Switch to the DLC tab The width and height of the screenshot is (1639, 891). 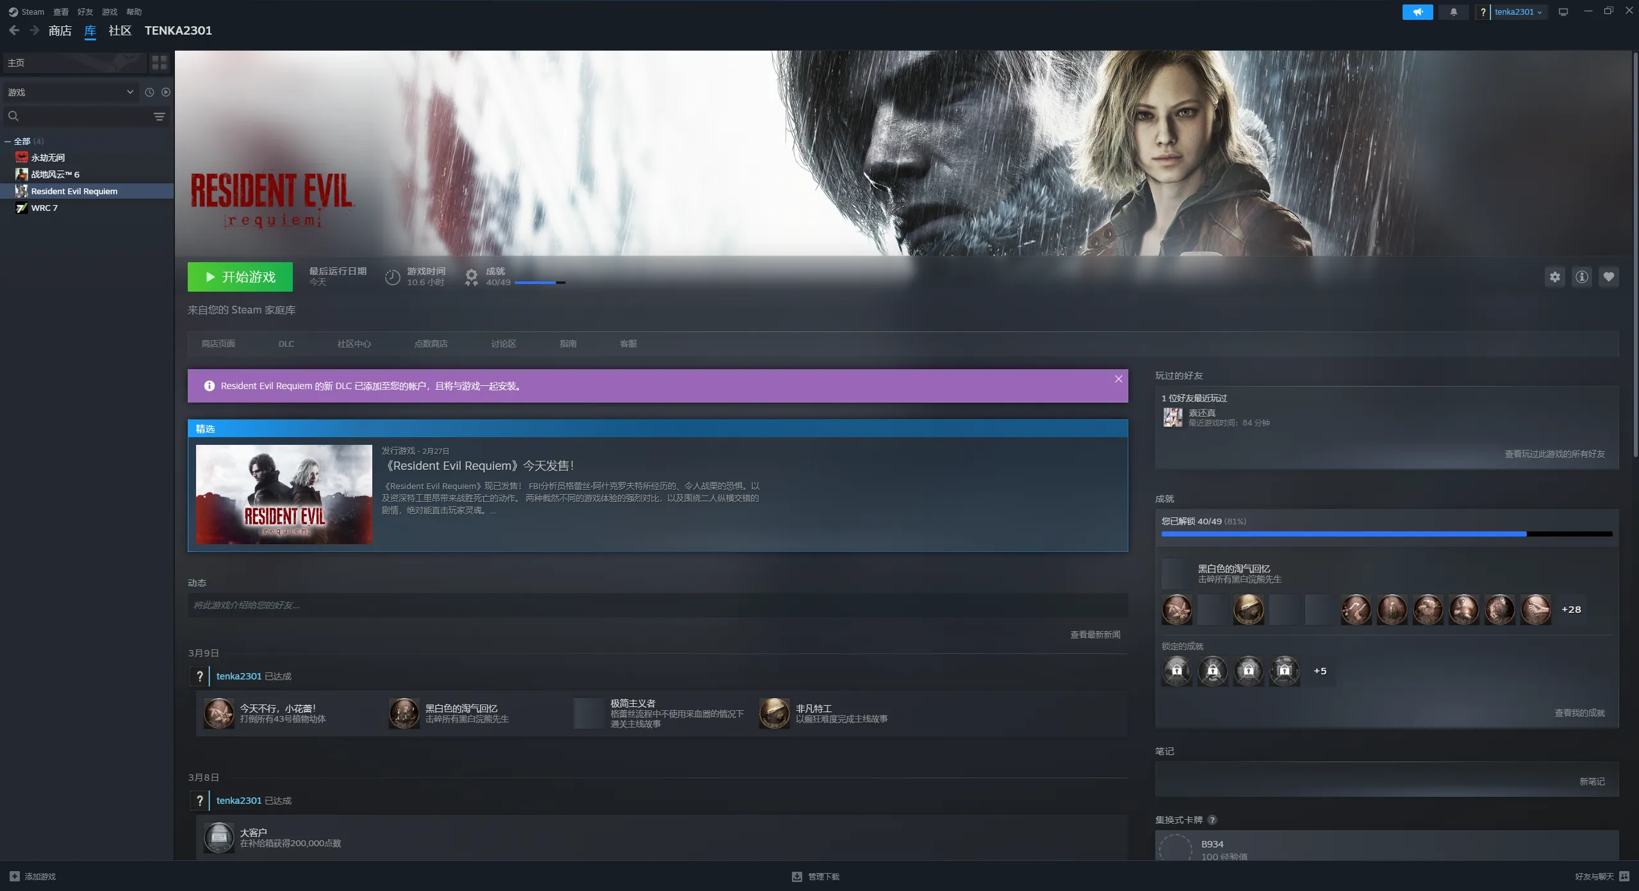click(x=286, y=344)
